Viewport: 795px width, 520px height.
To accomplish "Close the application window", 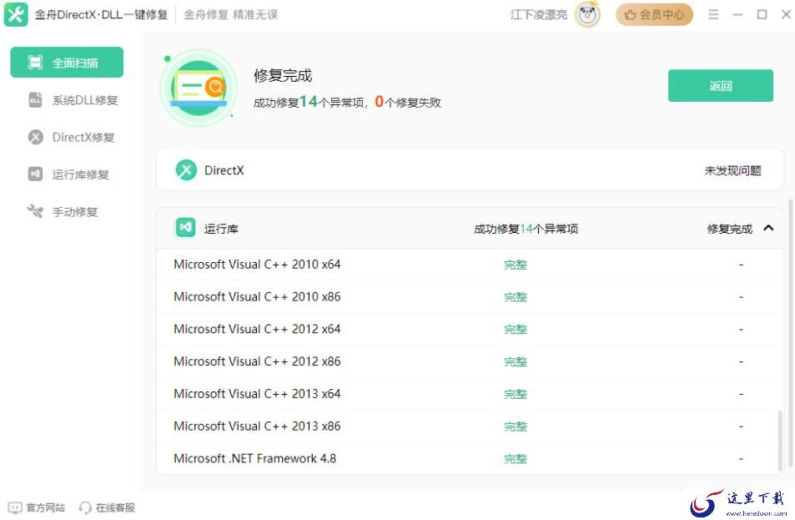I will coord(786,14).
